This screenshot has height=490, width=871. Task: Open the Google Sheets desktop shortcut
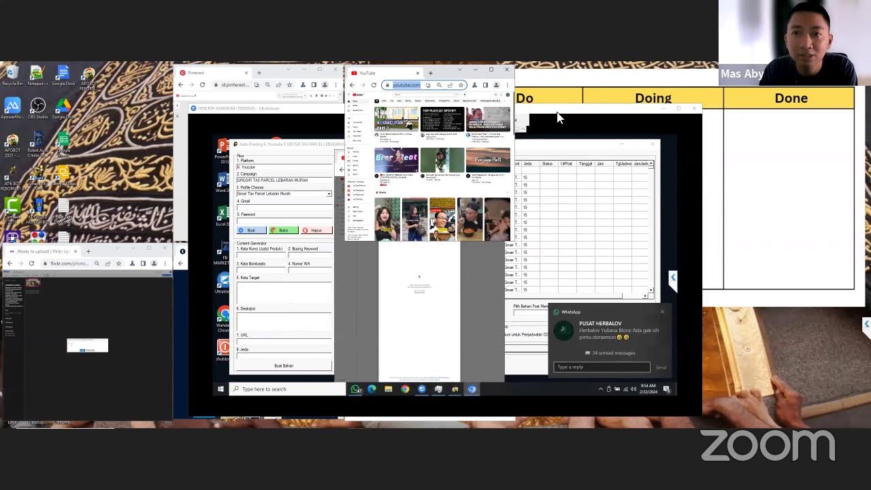tap(63, 144)
